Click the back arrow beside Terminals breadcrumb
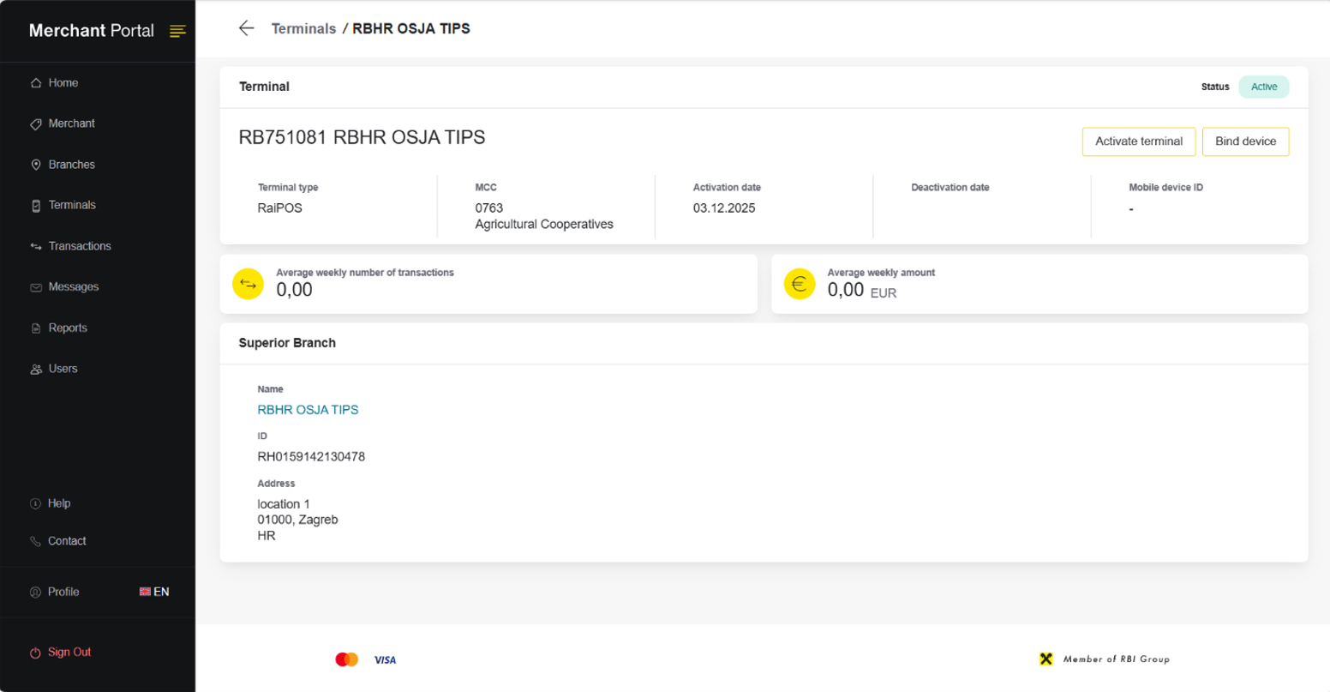Viewport: 1330px width, 692px height. click(x=246, y=28)
